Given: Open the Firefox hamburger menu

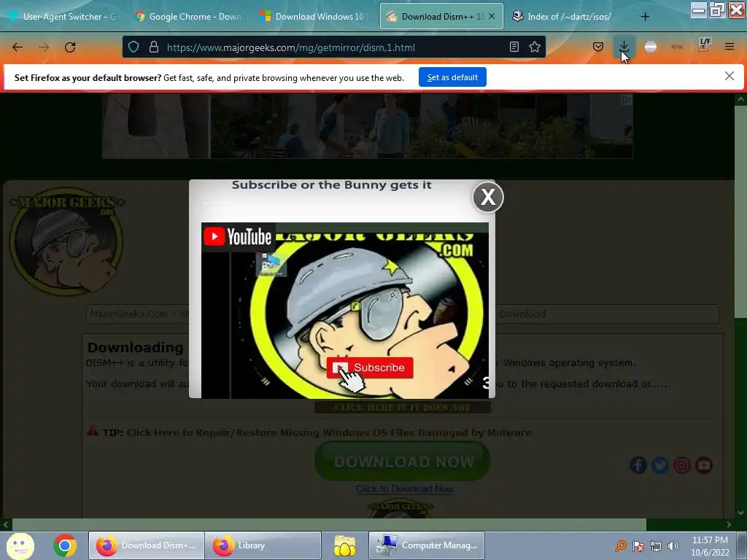Looking at the screenshot, I should pos(729,47).
